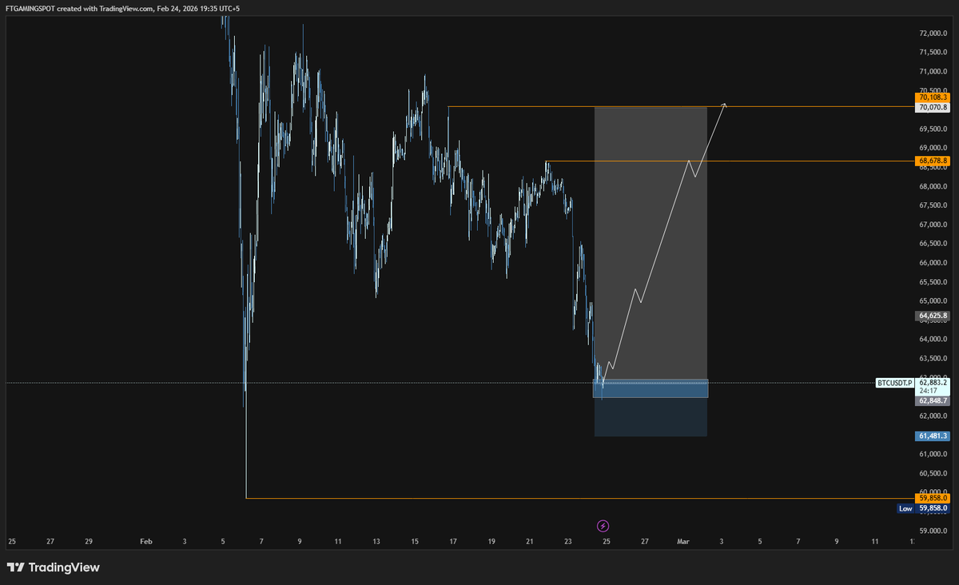Click the 24:17 candle countdown timer
Viewport: 959px width, 585px height.
[x=928, y=392]
